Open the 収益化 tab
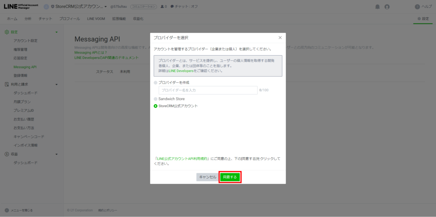This screenshot has height=217, width=436. (x=138, y=19)
